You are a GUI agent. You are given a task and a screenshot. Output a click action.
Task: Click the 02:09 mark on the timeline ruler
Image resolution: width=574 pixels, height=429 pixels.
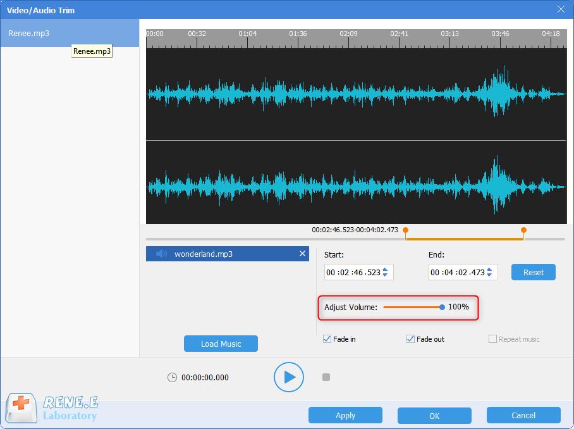(348, 34)
